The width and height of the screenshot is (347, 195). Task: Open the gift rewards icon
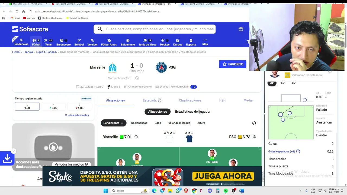pos(241,29)
